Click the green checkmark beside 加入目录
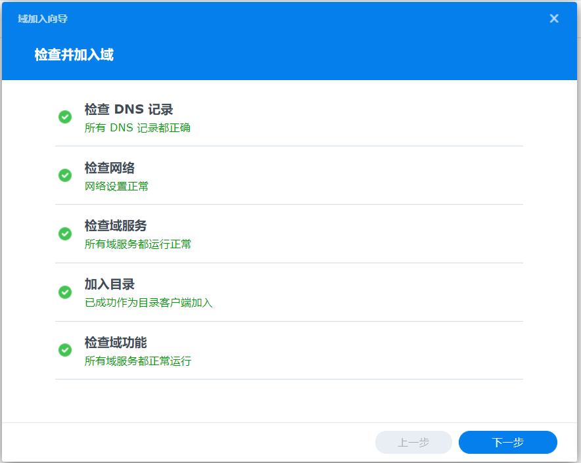 click(x=65, y=292)
